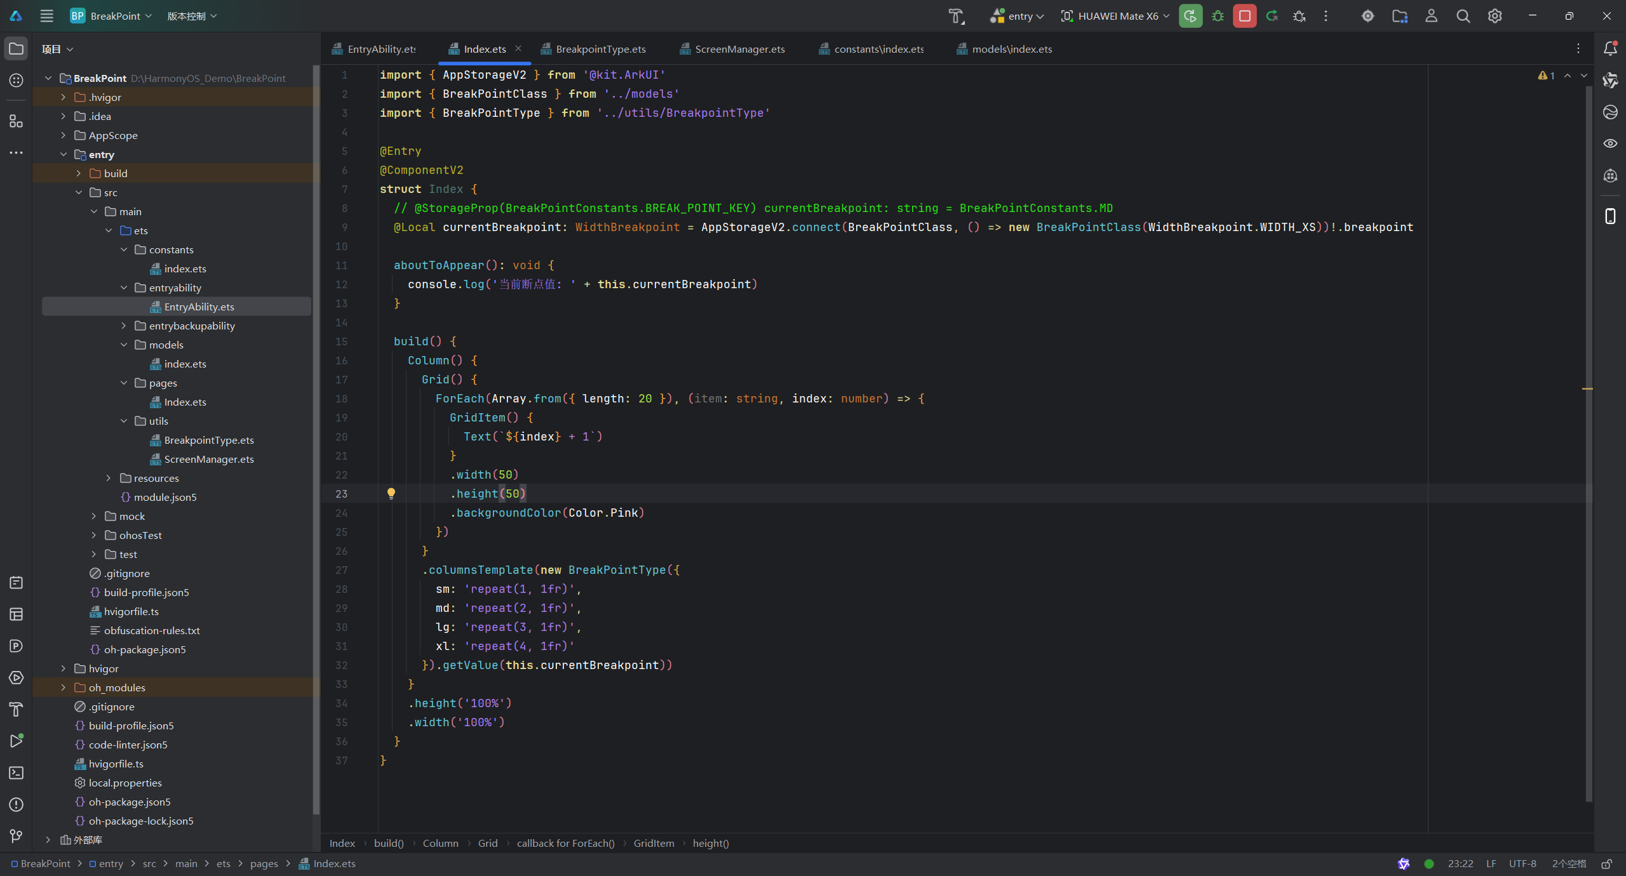Switch to the ScreenManager.ets tab
The image size is (1626, 876).
pos(739,49)
